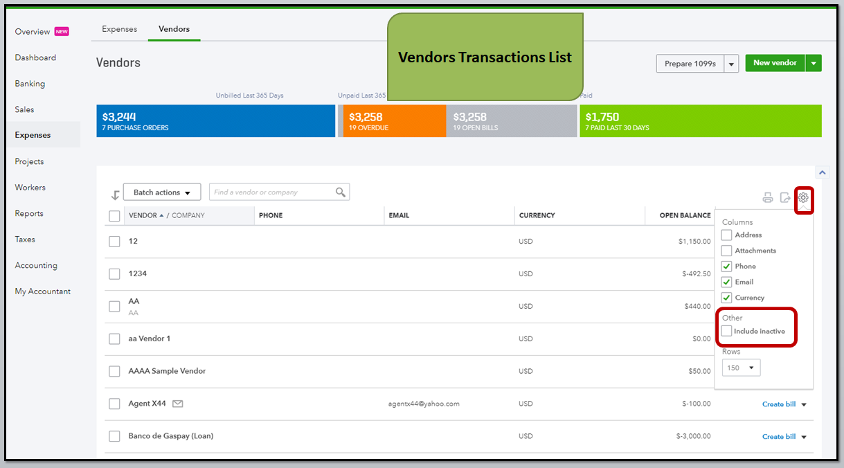Select the checkbox for vendor 12
This screenshot has width=844, height=468.
pyautogui.click(x=114, y=242)
